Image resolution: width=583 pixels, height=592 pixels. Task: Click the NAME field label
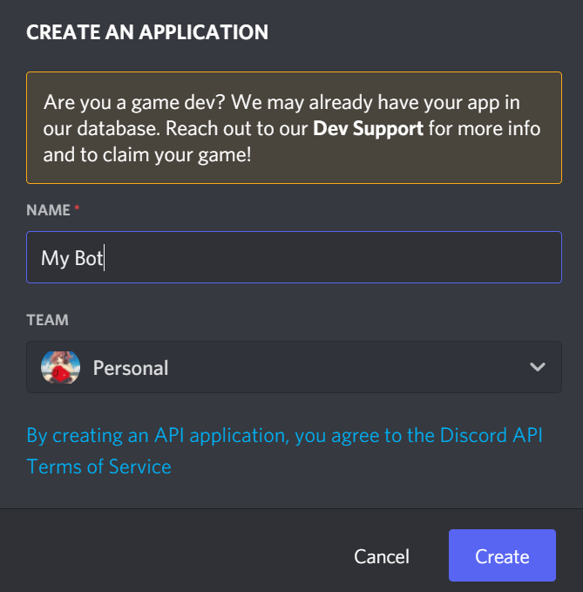point(48,210)
